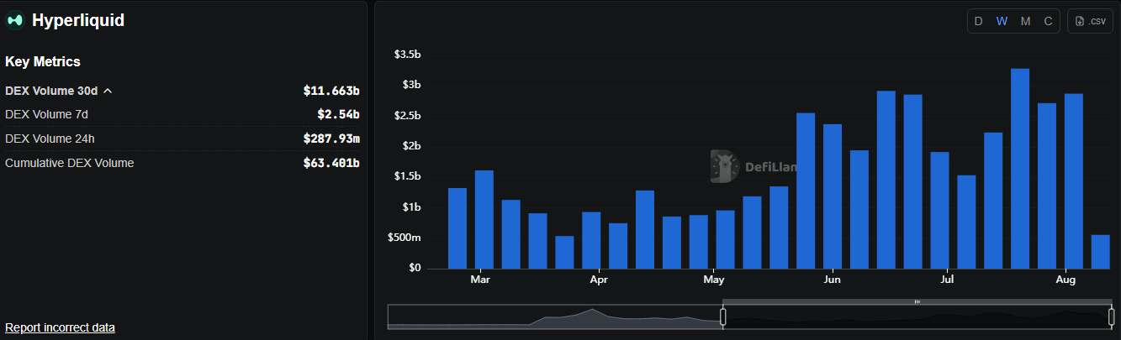This screenshot has width=1121, height=340.
Task: Collapse the DEX Volume 30d chevron
Action: point(108,91)
